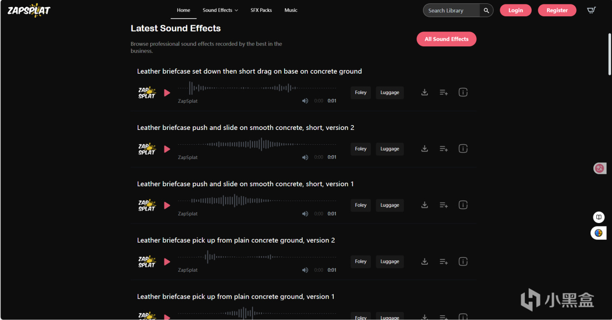Open the SFX Packs menu item
Image resolution: width=612 pixels, height=320 pixels.
coord(261,10)
